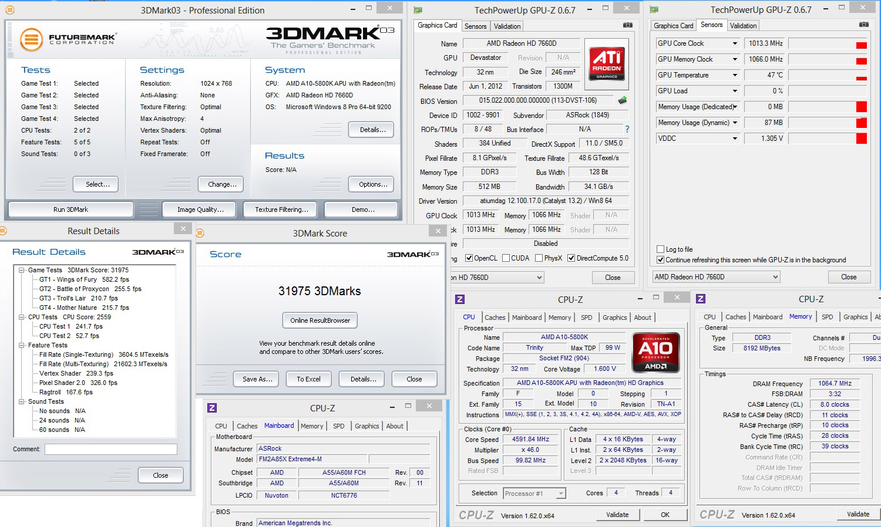
Task: Click the Demo... button in 3DMark03
Action: (361, 210)
